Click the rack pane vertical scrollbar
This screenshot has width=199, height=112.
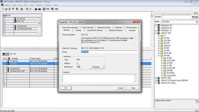(x=152, y=29)
